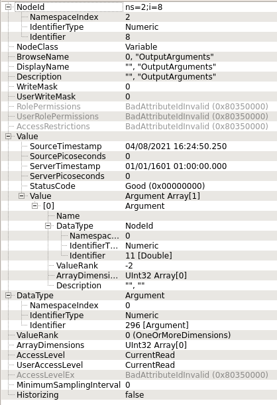Select the SourceTimestamp row
The height and width of the screenshot is (405, 277).
pyautogui.click(x=139, y=146)
